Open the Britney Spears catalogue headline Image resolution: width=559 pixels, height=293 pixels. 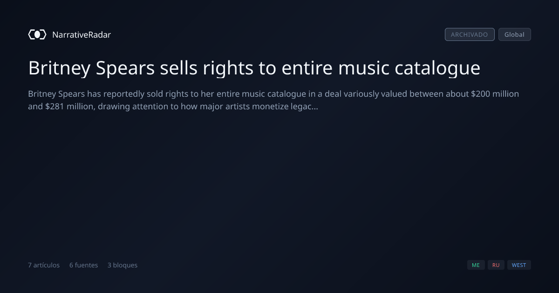point(254,68)
